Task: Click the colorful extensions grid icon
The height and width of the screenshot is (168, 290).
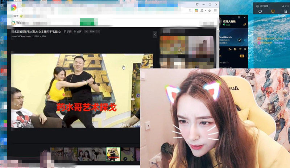Action: pyautogui.click(x=196, y=11)
